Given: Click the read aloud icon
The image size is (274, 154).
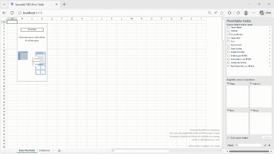Looking at the screenshot, I should (x=216, y=13).
